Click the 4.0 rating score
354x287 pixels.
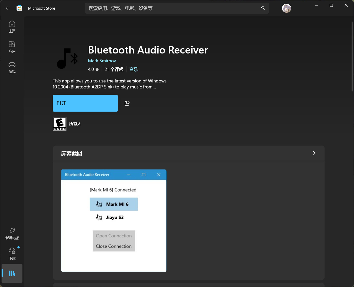(x=91, y=69)
